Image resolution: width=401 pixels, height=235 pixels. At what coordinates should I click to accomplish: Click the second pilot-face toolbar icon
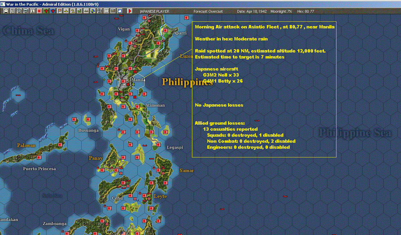(26, 11)
